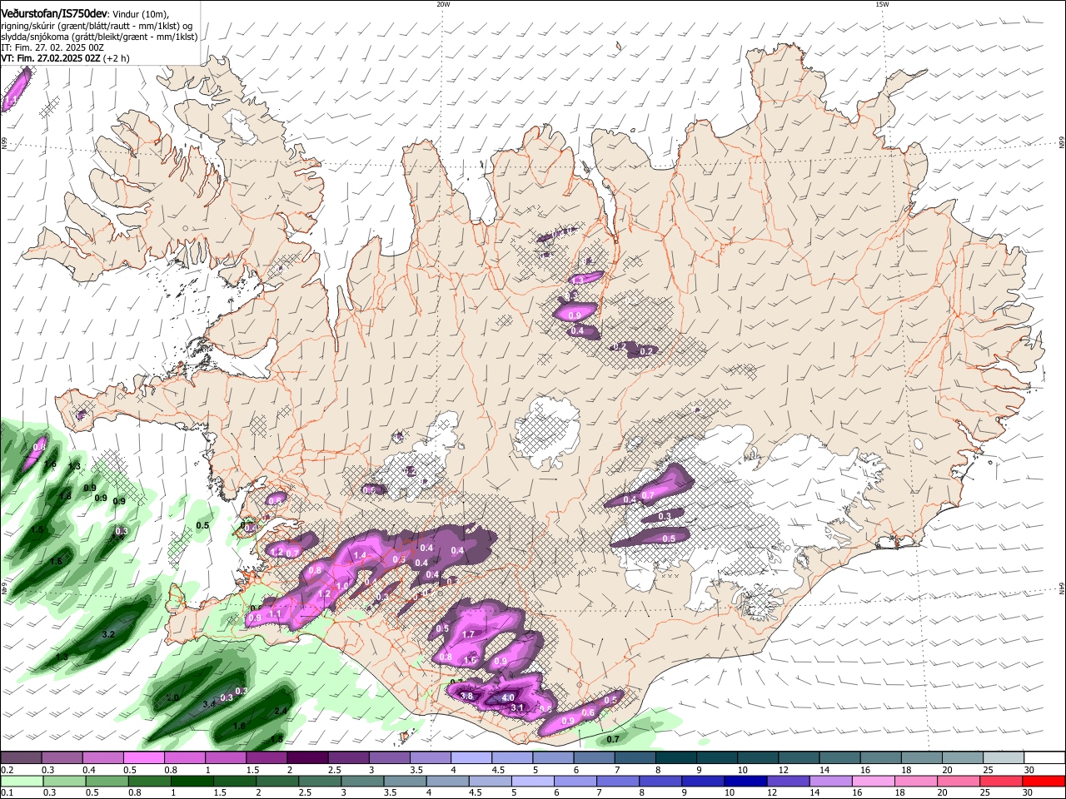Select the violet 14–16 swatch in lower legend
This screenshot has width=1066, height=799.
829,781
